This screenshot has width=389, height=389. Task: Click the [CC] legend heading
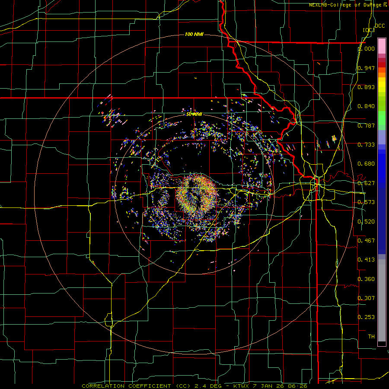[x=368, y=30]
